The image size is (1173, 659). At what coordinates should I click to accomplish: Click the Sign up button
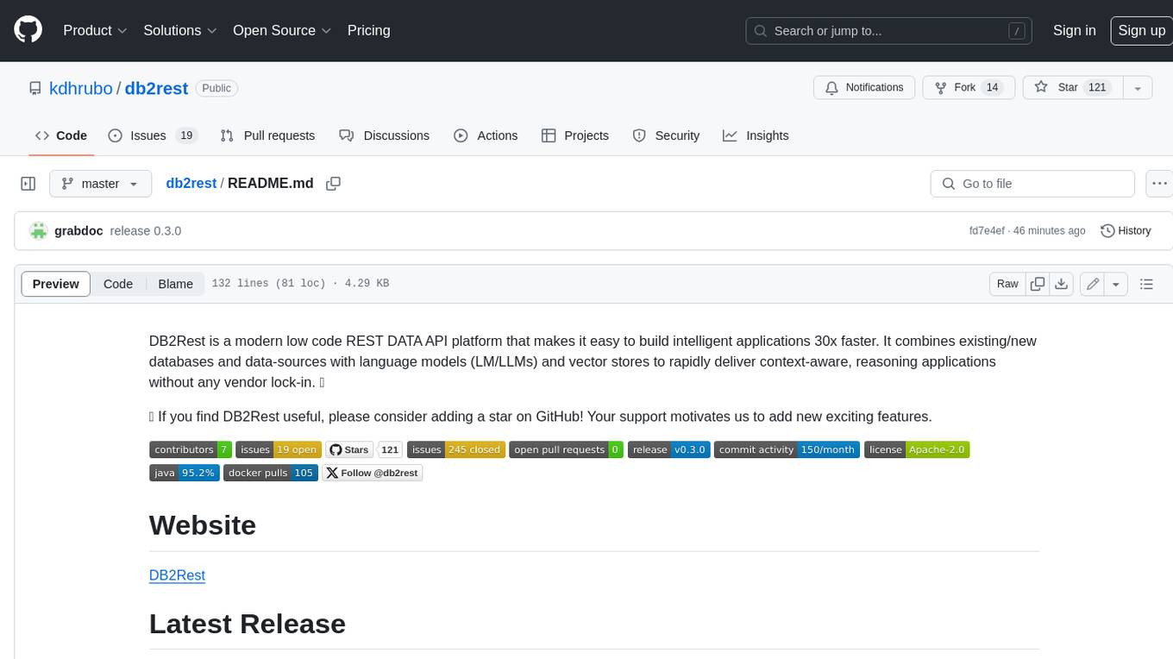[1141, 30]
